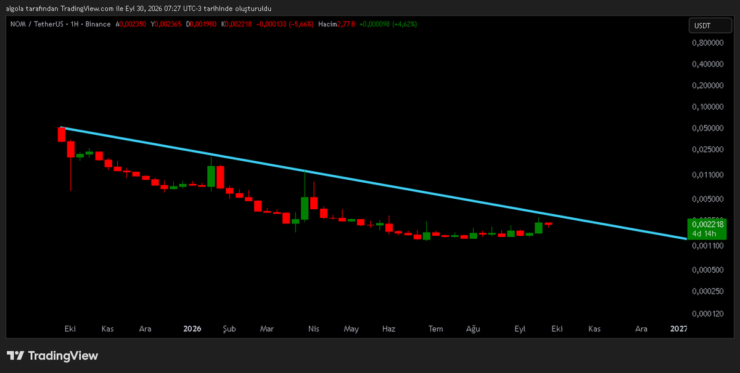Viewport: 740px width, 373px height.
Task: Click the change value −0,000133 (−5,66%)
Action: pos(285,24)
